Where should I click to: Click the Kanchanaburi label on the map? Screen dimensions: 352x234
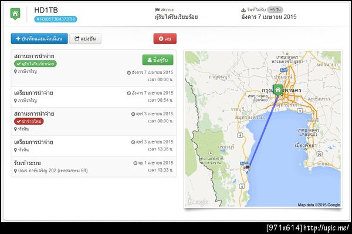click(219, 76)
